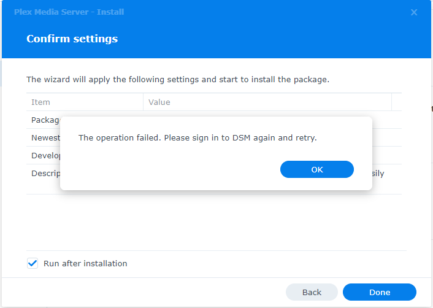Click the "operation failed" error message text
433x308 pixels.
pyautogui.click(x=197, y=137)
